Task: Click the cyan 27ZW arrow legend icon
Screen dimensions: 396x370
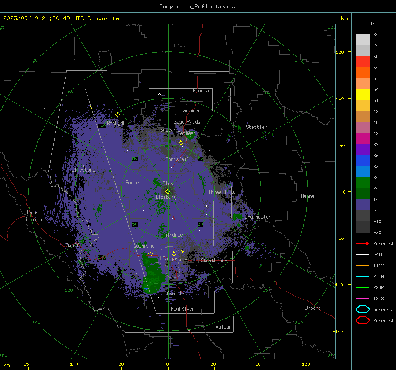Action: click(x=363, y=276)
